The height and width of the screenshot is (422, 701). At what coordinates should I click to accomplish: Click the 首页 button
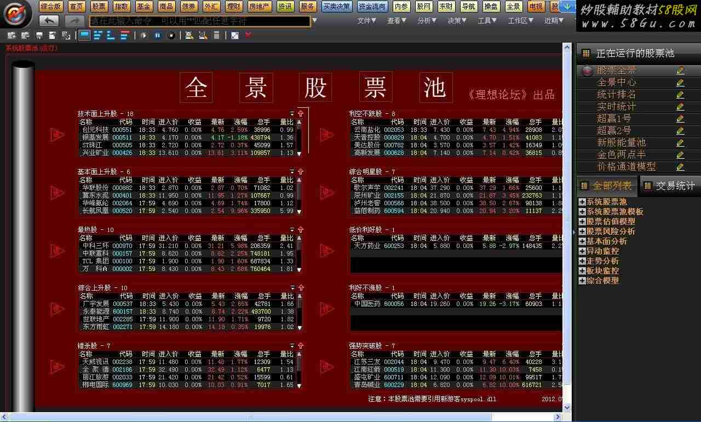77,7
